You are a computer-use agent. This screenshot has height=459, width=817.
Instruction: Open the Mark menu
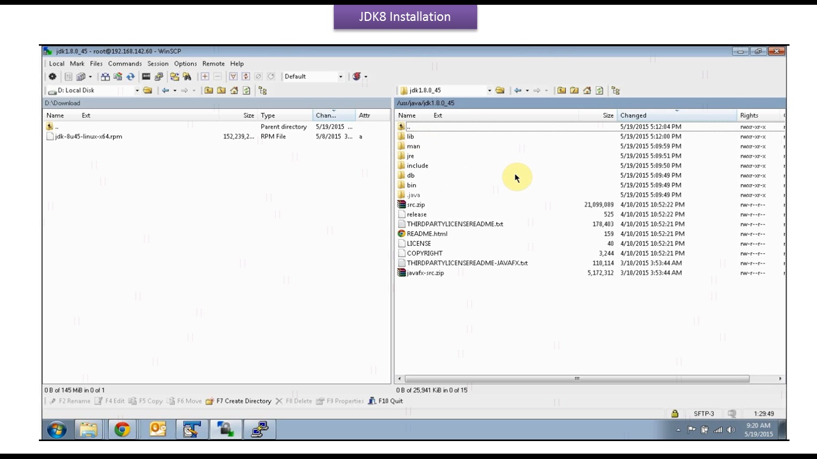77,63
